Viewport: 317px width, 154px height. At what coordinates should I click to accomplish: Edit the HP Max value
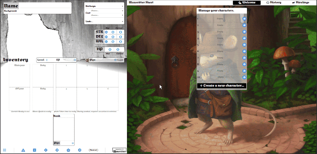click(110, 49)
